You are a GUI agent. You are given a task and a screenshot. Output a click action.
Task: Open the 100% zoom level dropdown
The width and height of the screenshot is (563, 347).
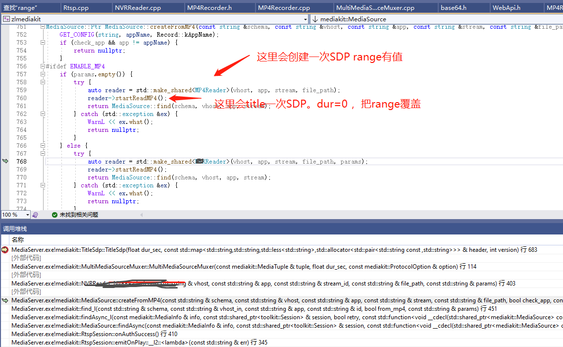26,215
